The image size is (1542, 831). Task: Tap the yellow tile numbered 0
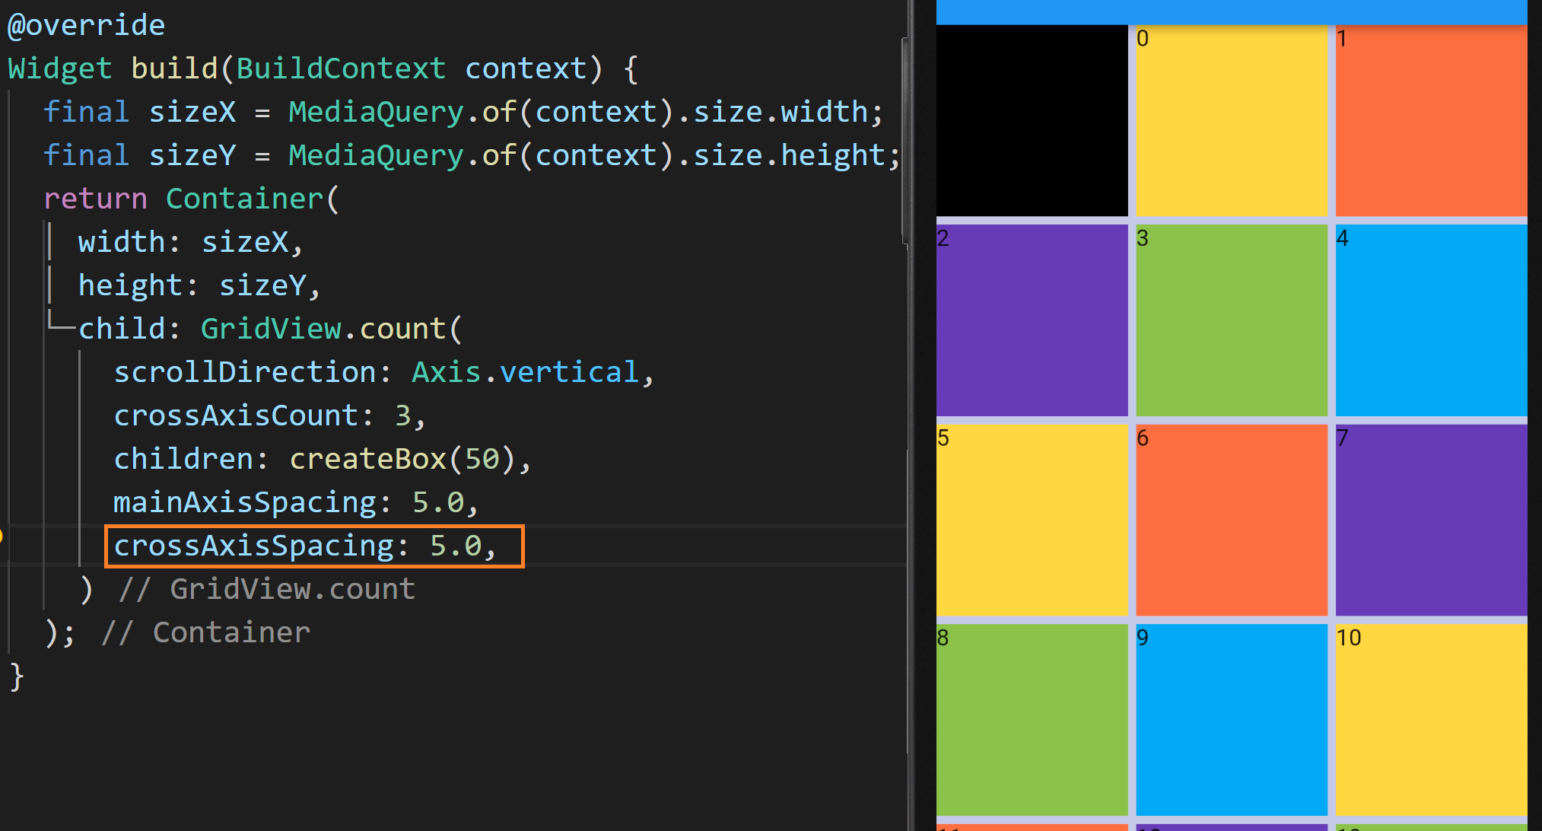[1231, 120]
